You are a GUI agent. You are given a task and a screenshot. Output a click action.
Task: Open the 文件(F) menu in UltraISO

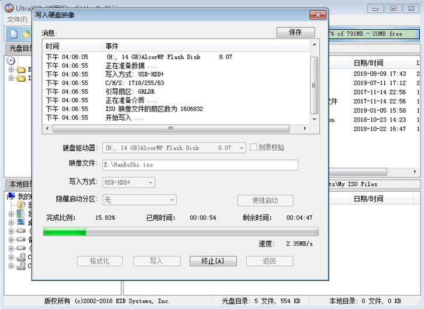point(17,19)
